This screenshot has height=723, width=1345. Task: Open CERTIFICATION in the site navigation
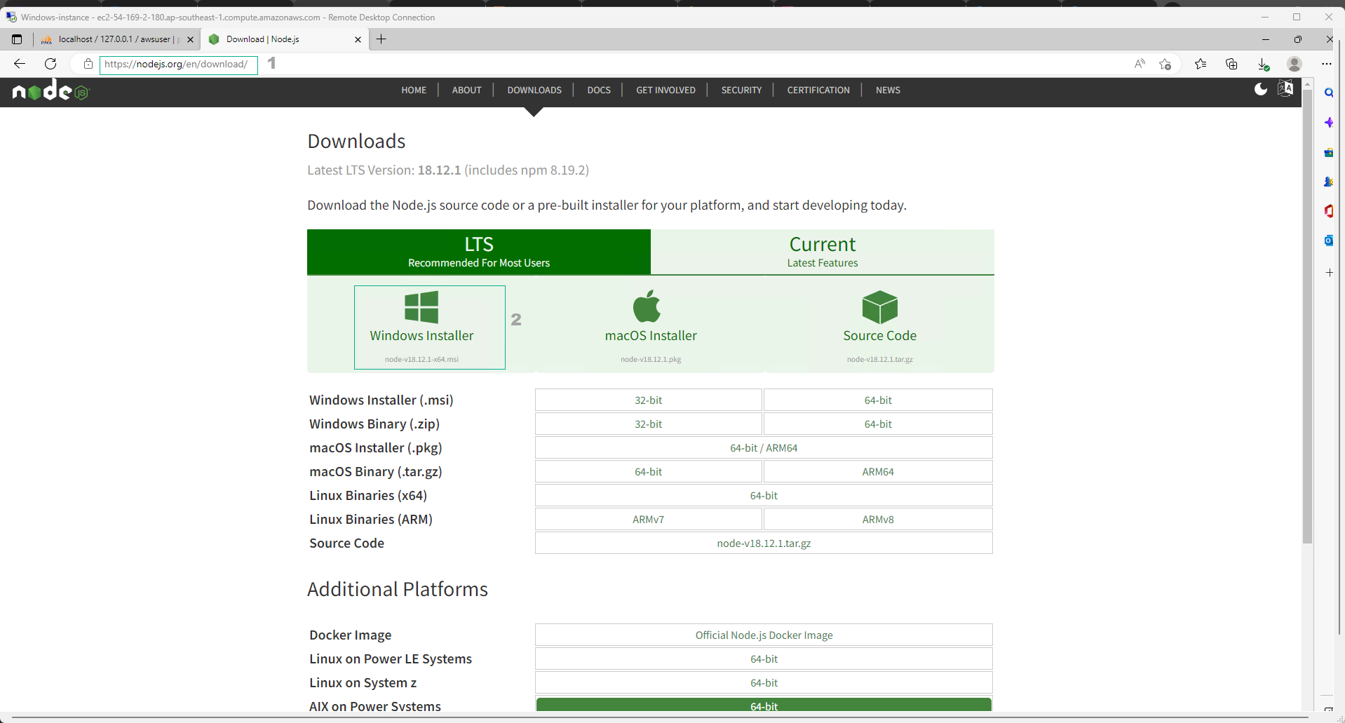click(x=818, y=90)
